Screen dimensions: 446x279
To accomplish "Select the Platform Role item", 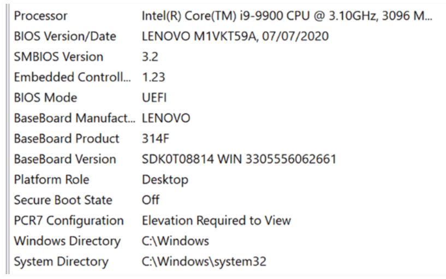I will pyautogui.click(x=51, y=180).
